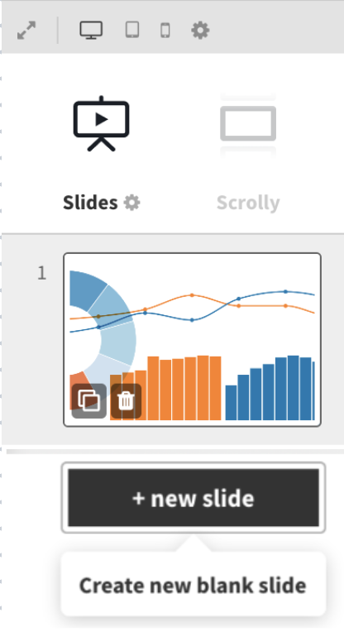
Task: Add a slide with the + new slide button
Action: pos(193,498)
